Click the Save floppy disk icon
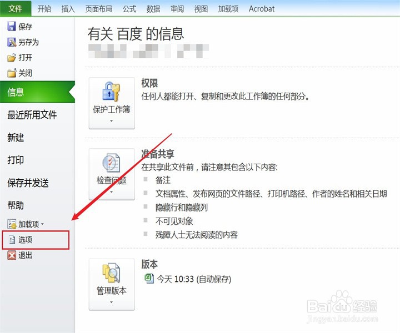The width and height of the screenshot is (400, 333). point(12,26)
